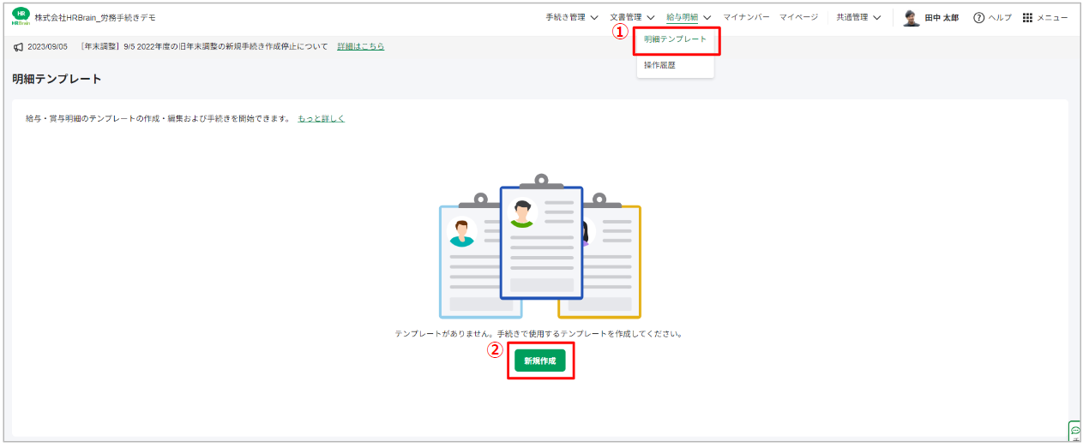Viewport: 1083px width, 447px height.
Task: Follow the 詳細はこちら announcement link
Action: [360, 46]
